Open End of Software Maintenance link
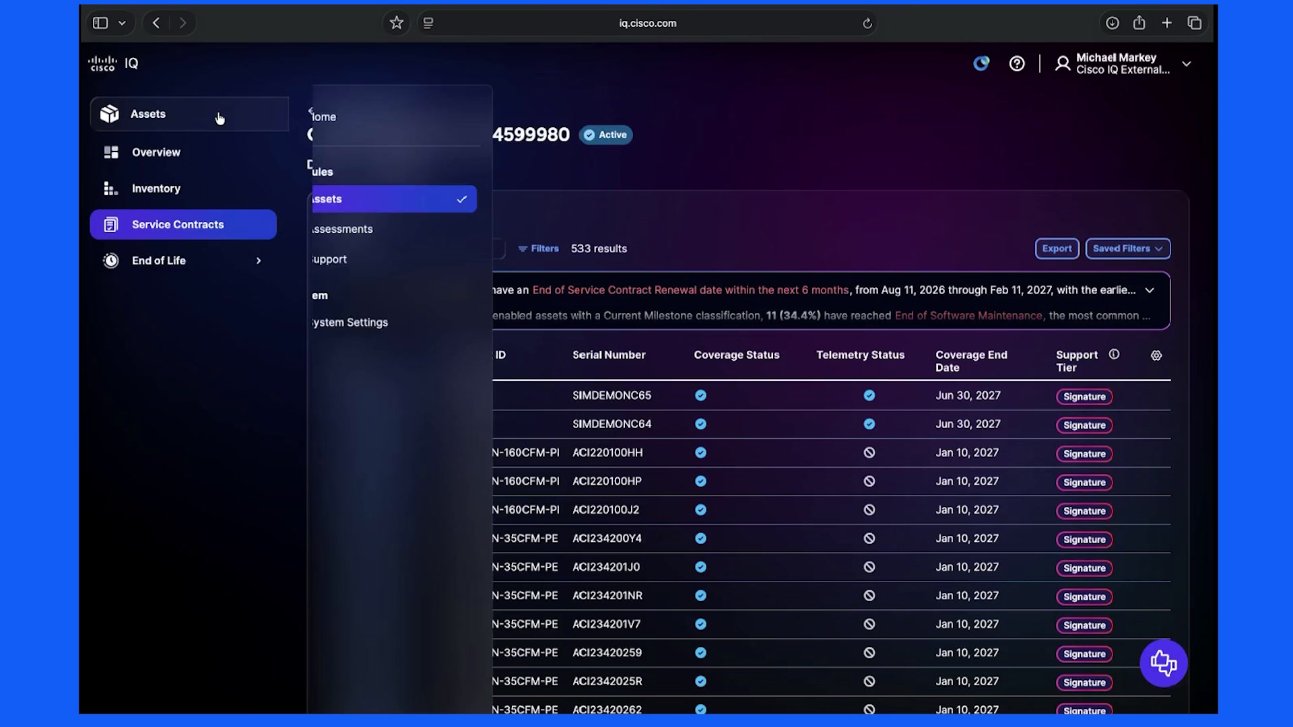Image resolution: width=1293 pixels, height=727 pixels. tap(968, 316)
